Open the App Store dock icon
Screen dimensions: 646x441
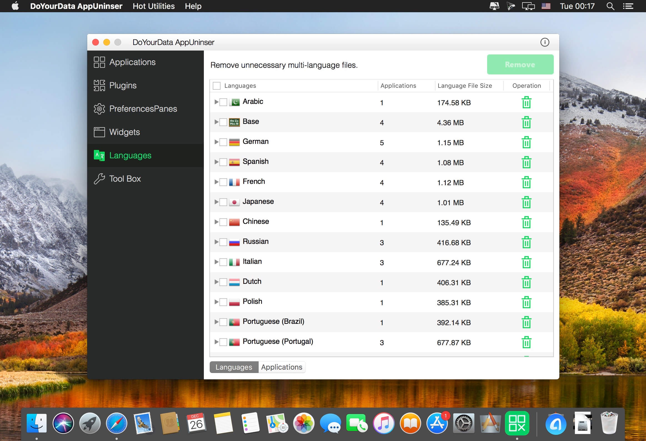point(437,423)
